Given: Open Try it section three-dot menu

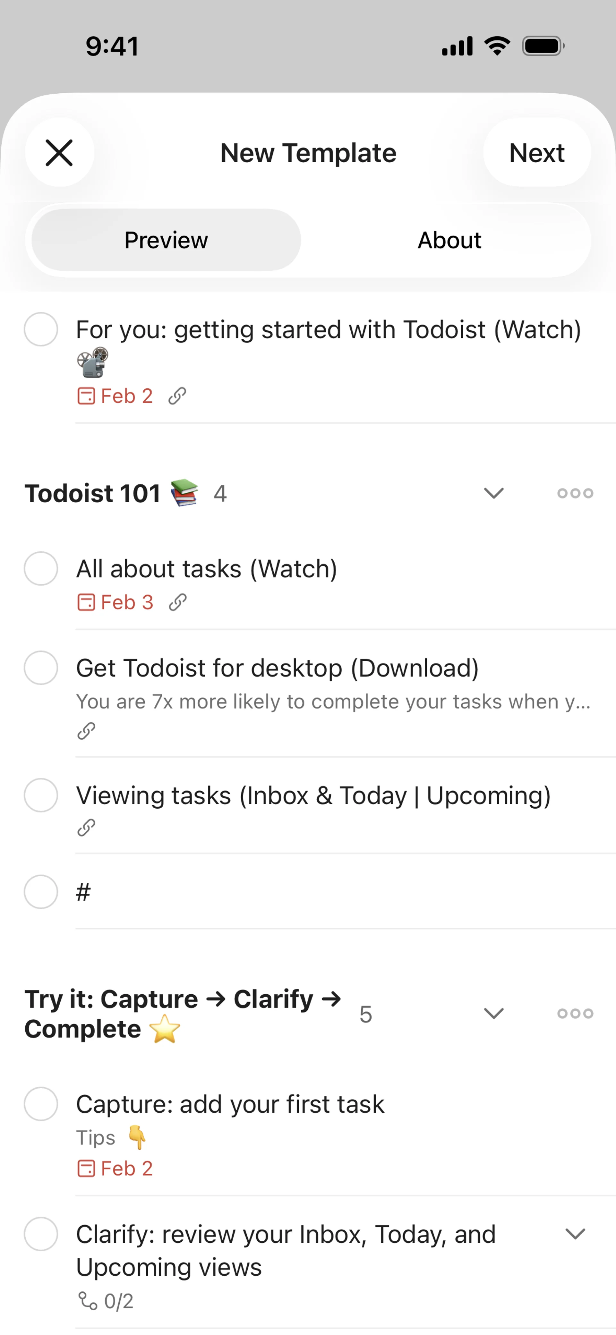Looking at the screenshot, I should click(x=575, y=1013).
